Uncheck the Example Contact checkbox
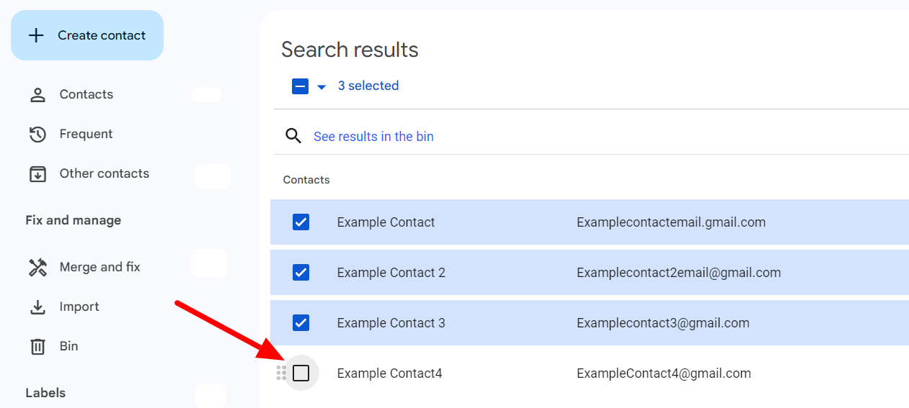The width and height of the screenshot is (909, 408). pos(301,222)
